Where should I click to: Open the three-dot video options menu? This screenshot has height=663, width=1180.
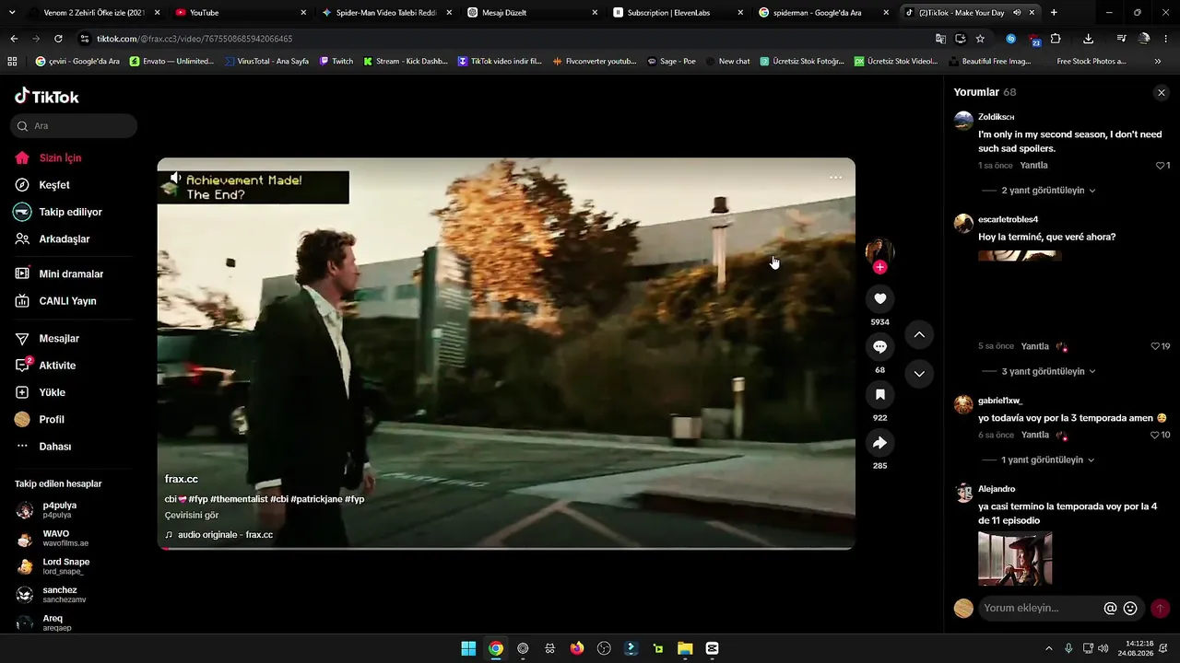[x=835, y=177]
